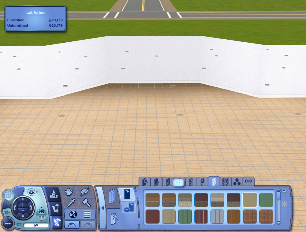Select orange-brown vertical wood swatch
306x232 pixels.
234,216
